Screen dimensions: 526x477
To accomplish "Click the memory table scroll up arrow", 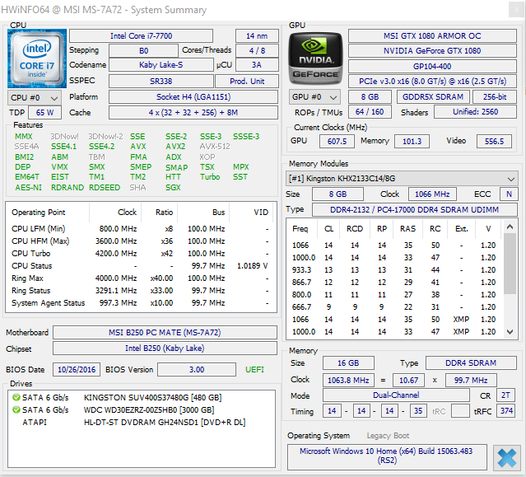I will [x=510, y=227].
